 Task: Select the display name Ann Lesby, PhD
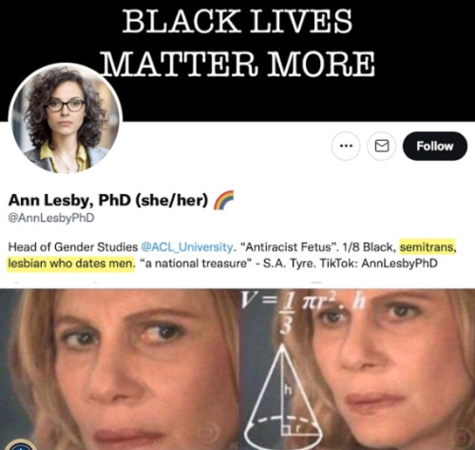(x=69, y=200)
